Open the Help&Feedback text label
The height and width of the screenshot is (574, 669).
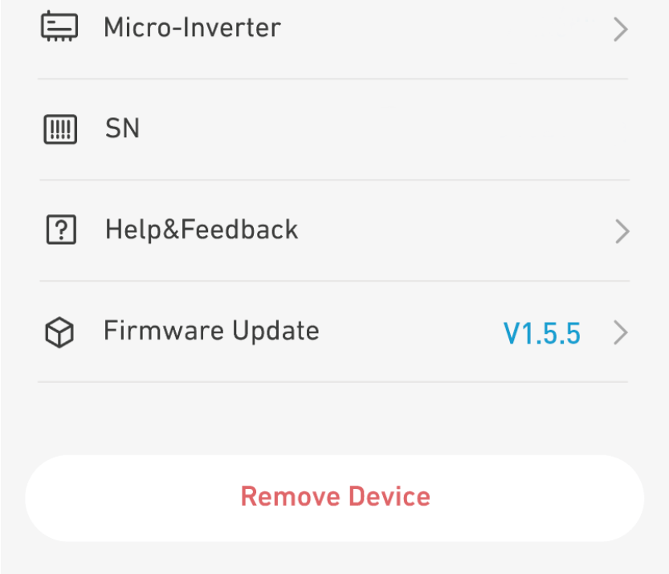click(202, 230)
